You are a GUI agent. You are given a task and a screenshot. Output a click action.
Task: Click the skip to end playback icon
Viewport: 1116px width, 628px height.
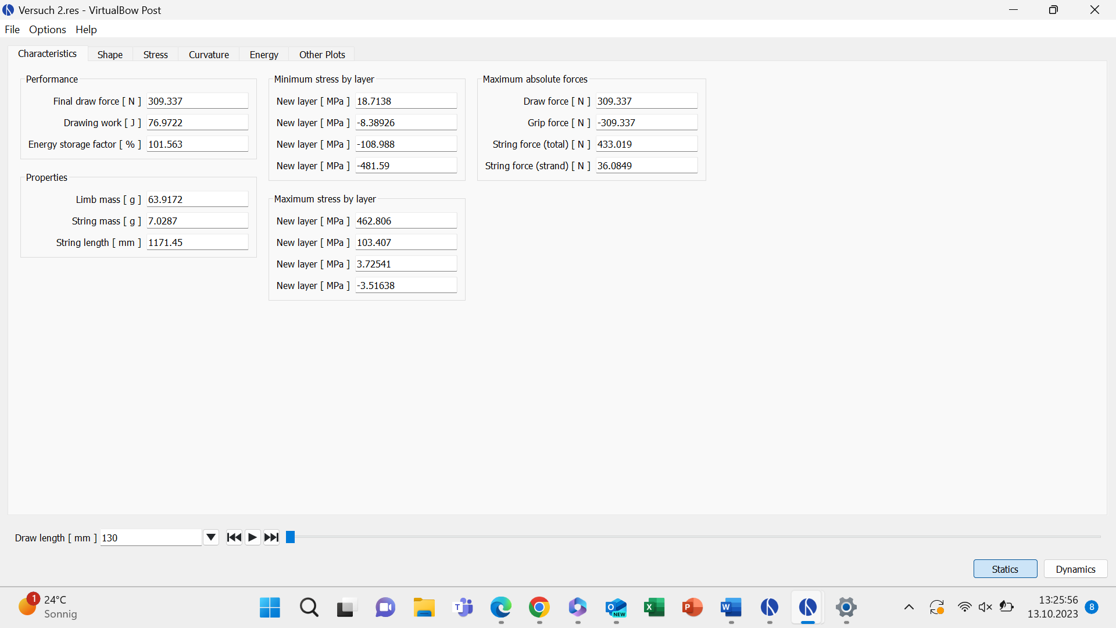click(271, 537)
